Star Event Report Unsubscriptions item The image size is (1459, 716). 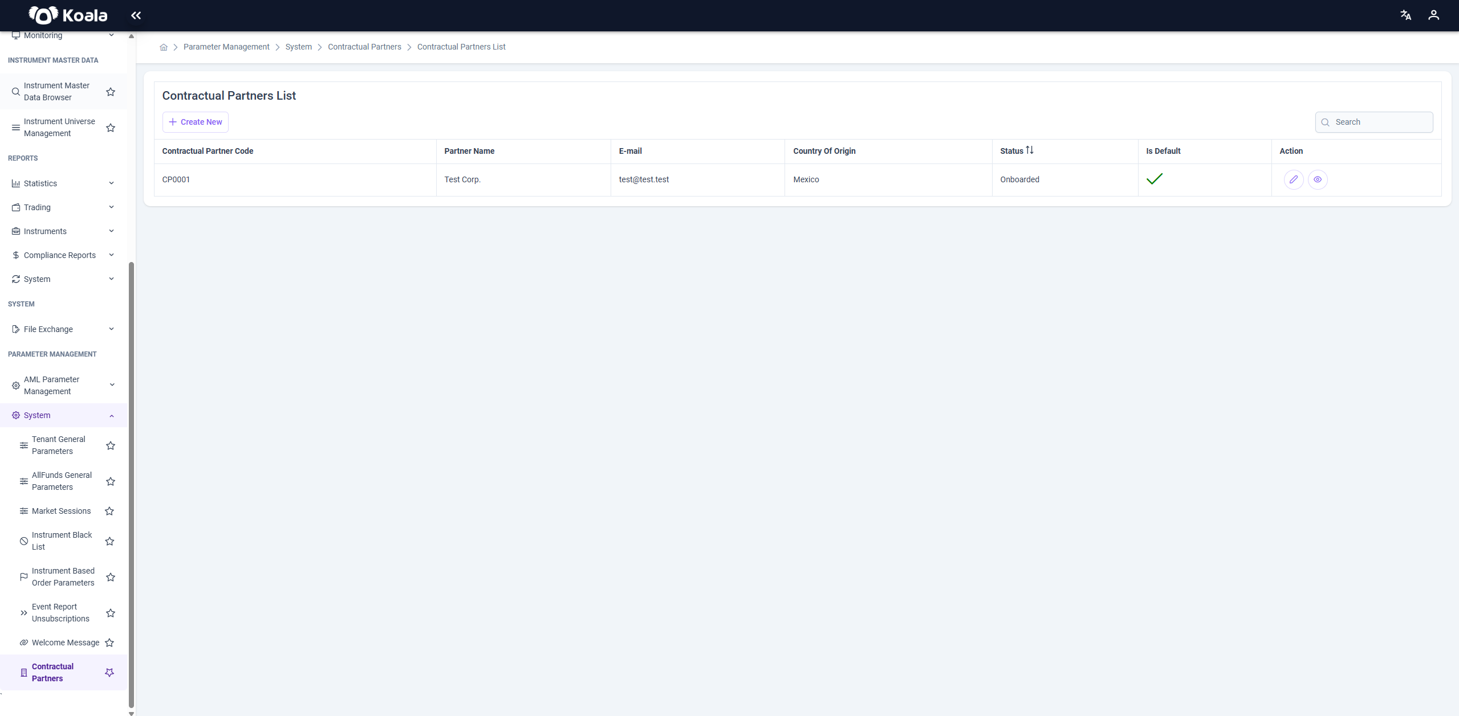coord(111,613)
